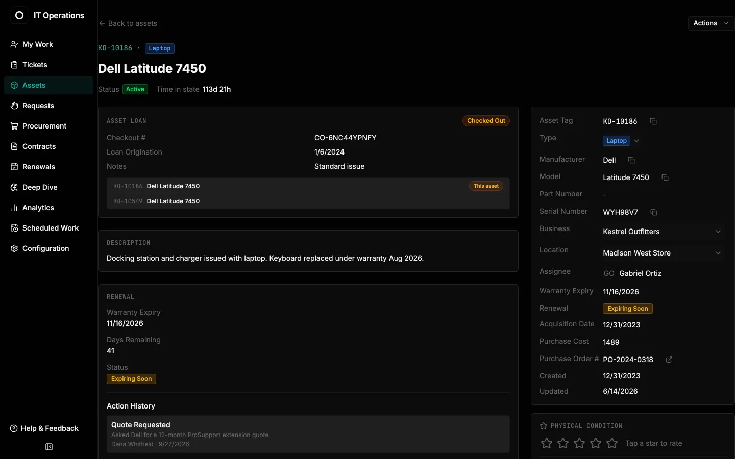
Task: Open the Location Madison West Store dropdown
Action: point(662,253)
